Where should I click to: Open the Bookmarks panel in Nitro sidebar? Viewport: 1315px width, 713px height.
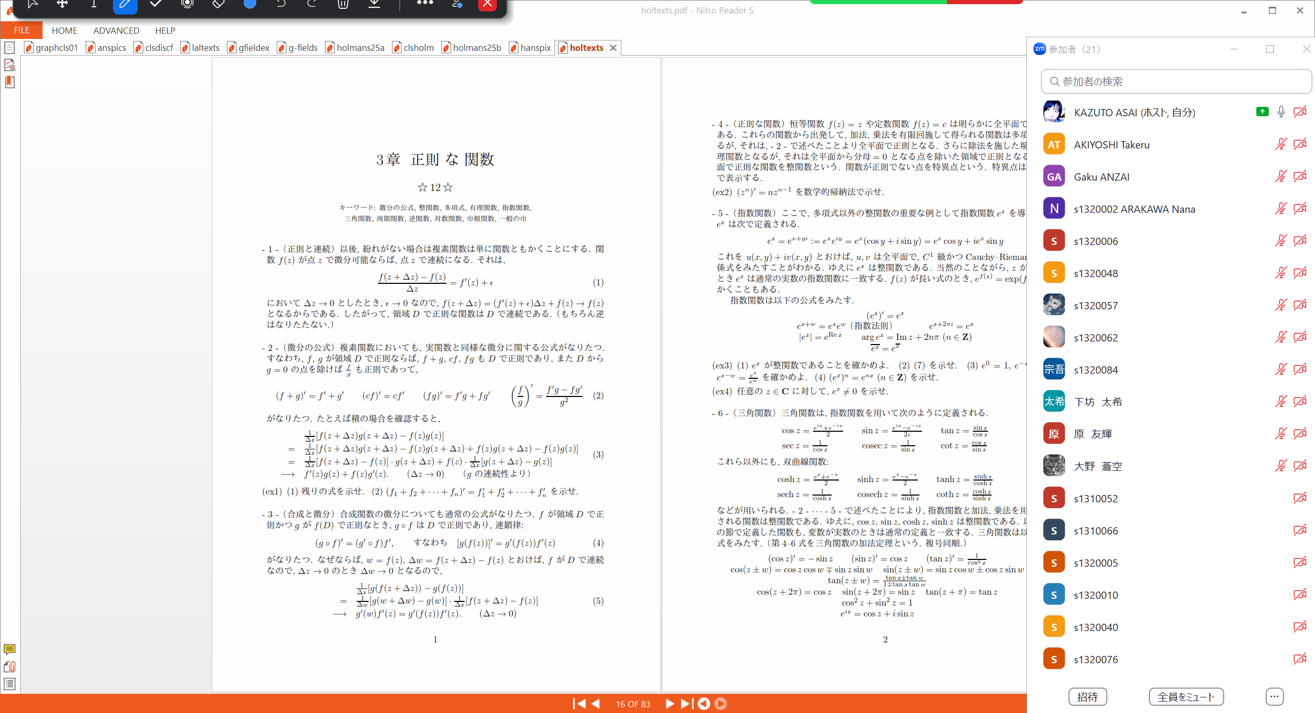click(9, 82)
